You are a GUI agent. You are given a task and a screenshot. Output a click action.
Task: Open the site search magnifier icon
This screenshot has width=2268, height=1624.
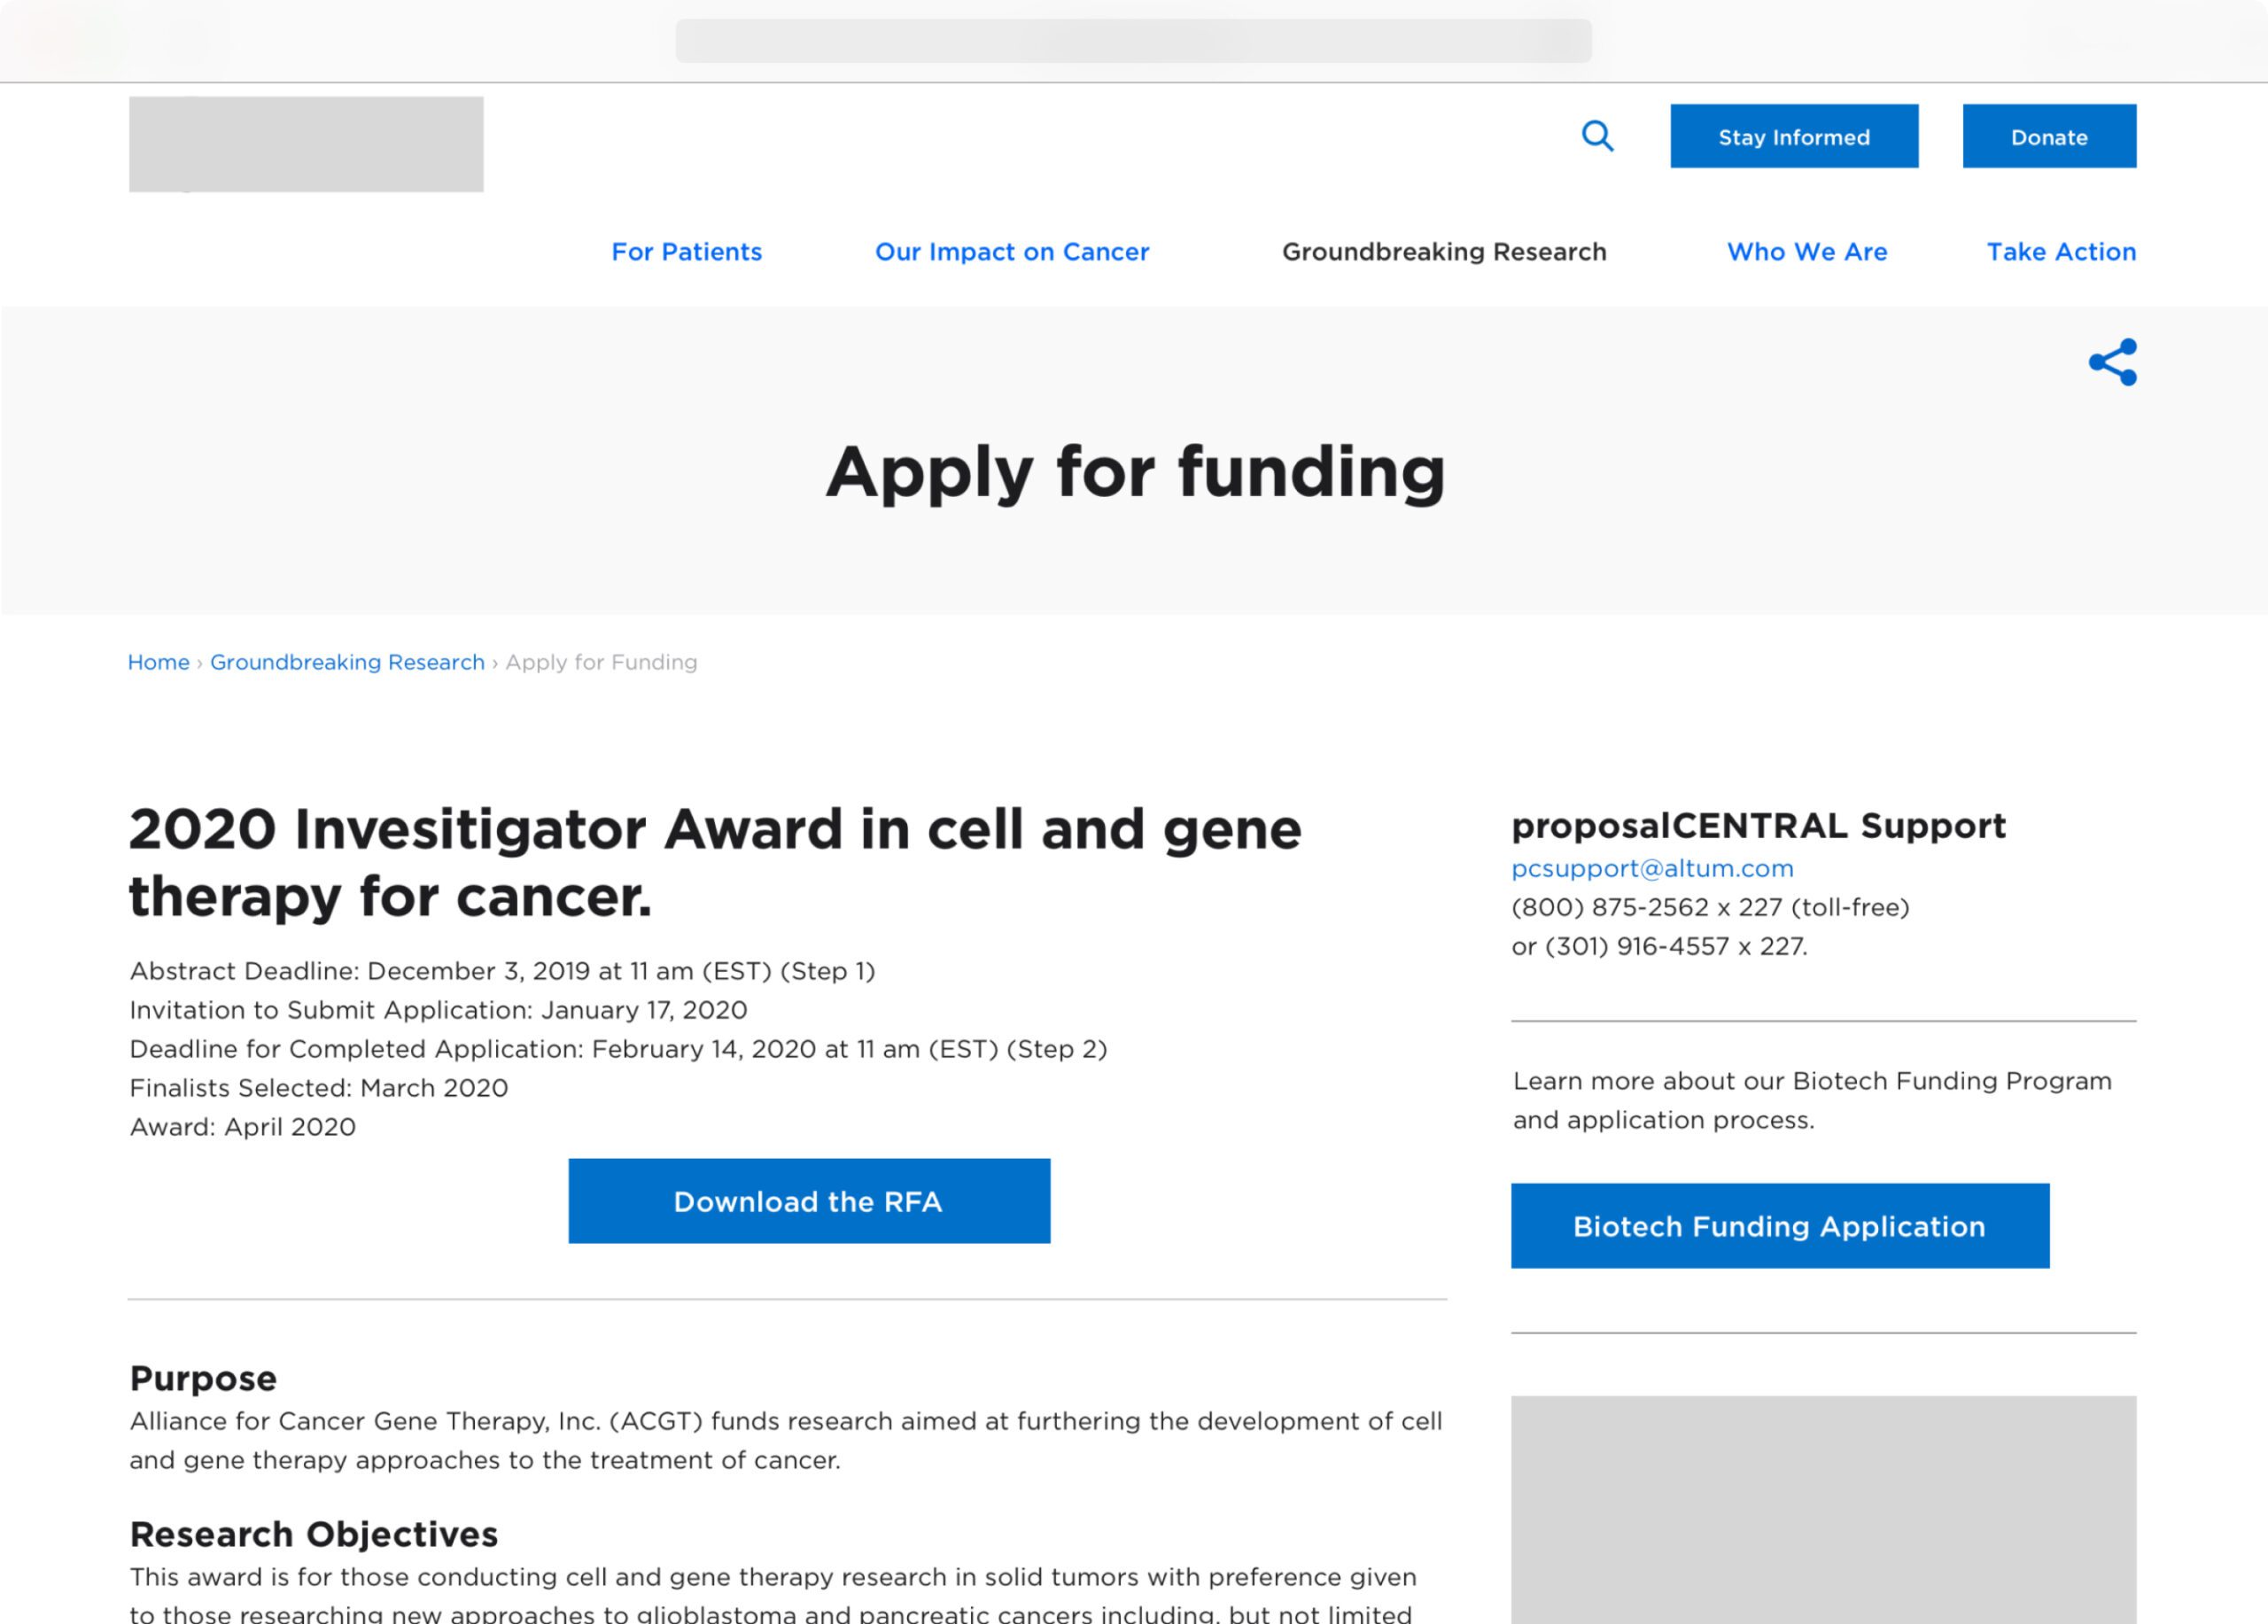pos(1597,136)
